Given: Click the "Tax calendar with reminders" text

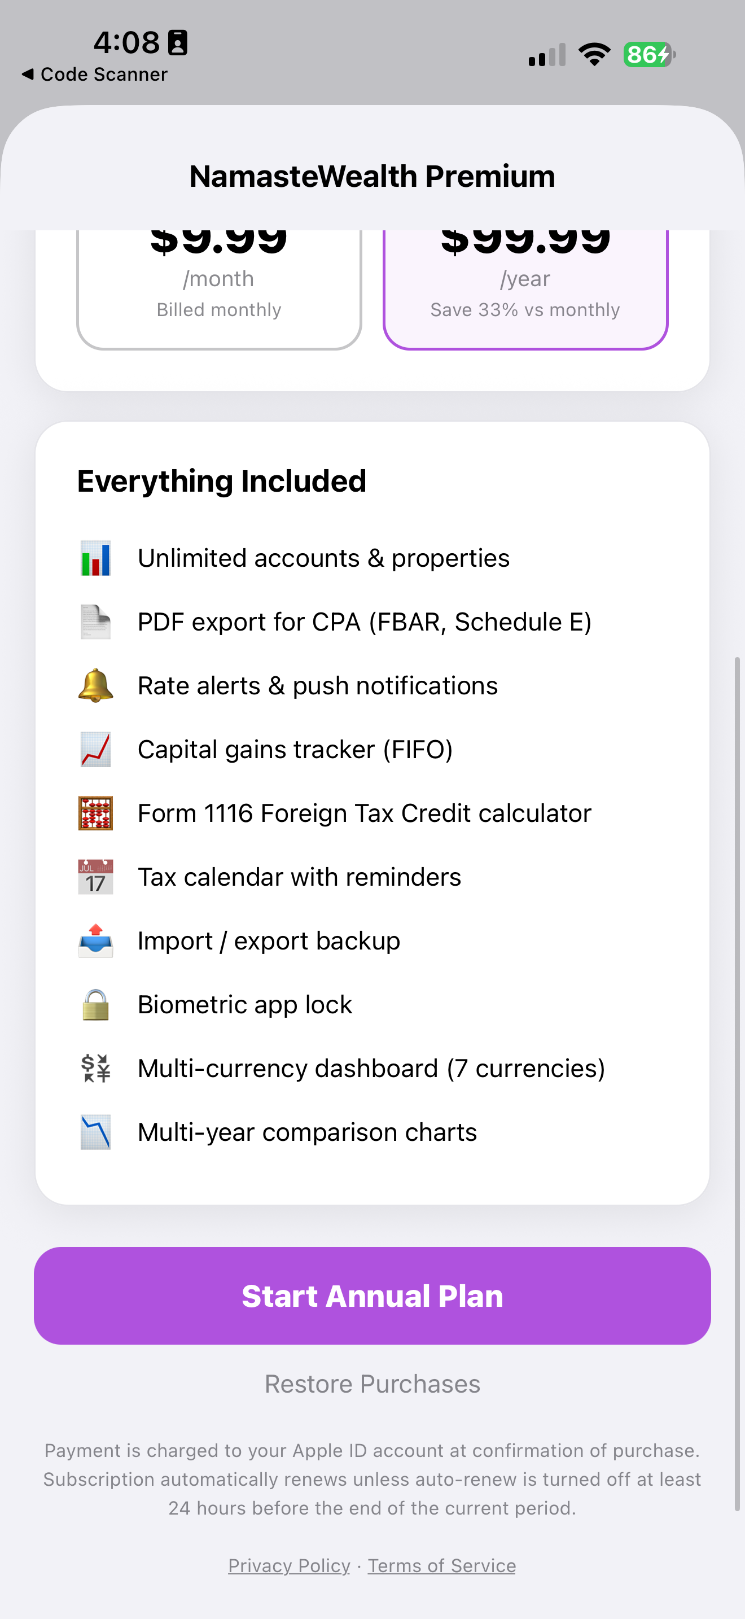Looking at the screenshot, I should tap(300, 877).
